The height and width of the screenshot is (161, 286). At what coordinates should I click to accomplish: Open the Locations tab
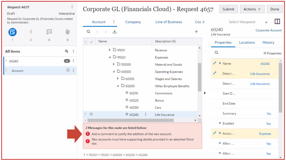(x=247, y=43)
